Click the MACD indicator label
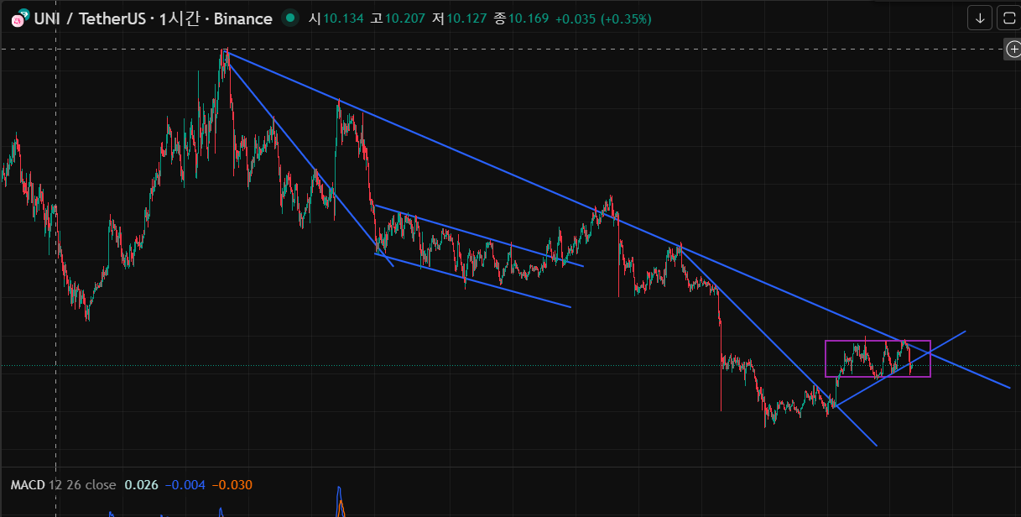 tap(28, 485)
